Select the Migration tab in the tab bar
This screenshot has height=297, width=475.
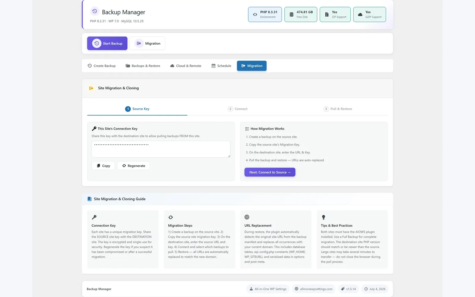[252, 66]
